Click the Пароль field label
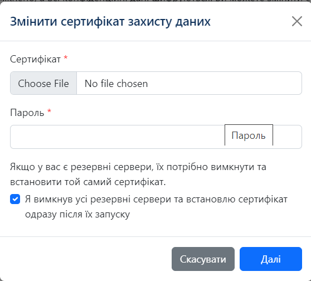Image resolution: width=311 pixels, height=281 pixels. click(27, 113)
